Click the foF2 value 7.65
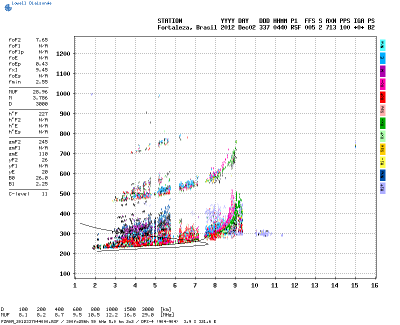 (41, 40)
